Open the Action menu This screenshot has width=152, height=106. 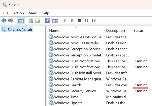point(18,13)
